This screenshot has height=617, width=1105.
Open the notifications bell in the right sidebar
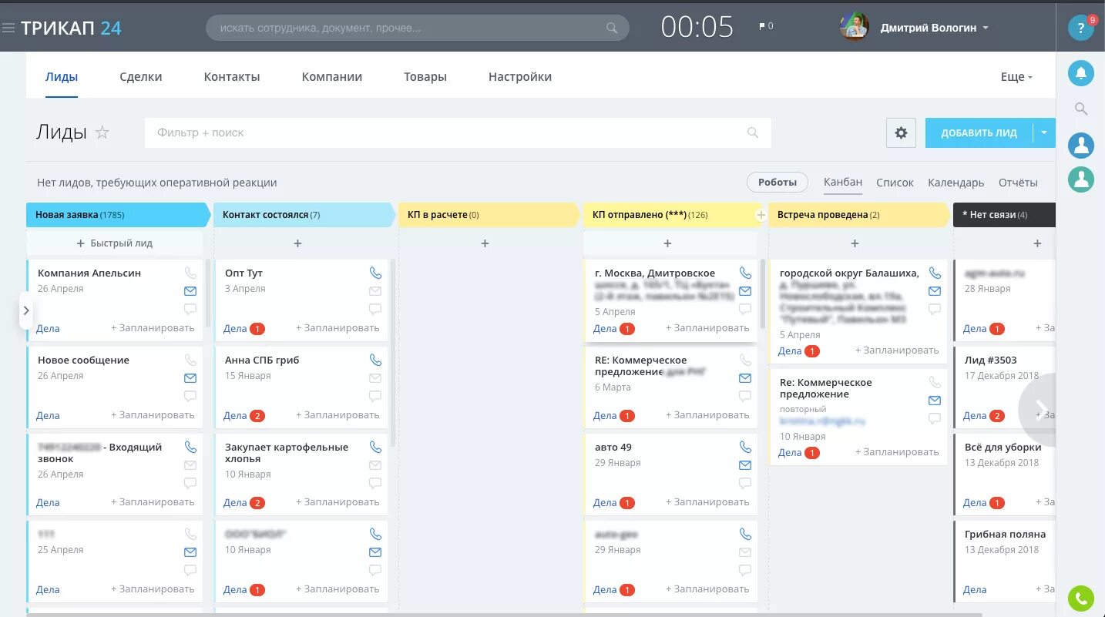1080,72
